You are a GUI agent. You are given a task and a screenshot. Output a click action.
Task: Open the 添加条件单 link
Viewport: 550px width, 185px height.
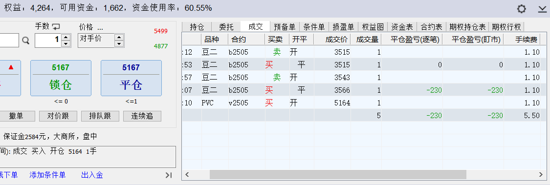47,175
